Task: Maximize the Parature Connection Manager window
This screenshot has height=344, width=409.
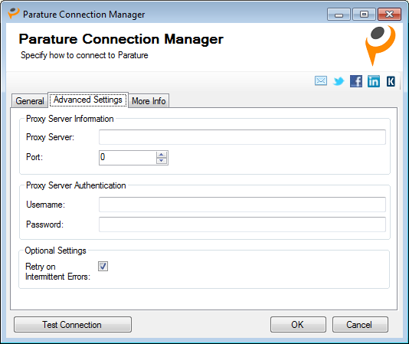Action: [x=364, y=15]
